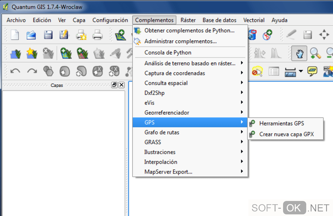Screen dimensions: 333x216
Task: Open the Ráster menu
Action: 188,20
